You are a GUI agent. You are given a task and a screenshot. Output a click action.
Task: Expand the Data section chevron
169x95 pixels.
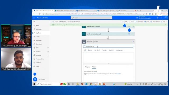click(48, 48)
